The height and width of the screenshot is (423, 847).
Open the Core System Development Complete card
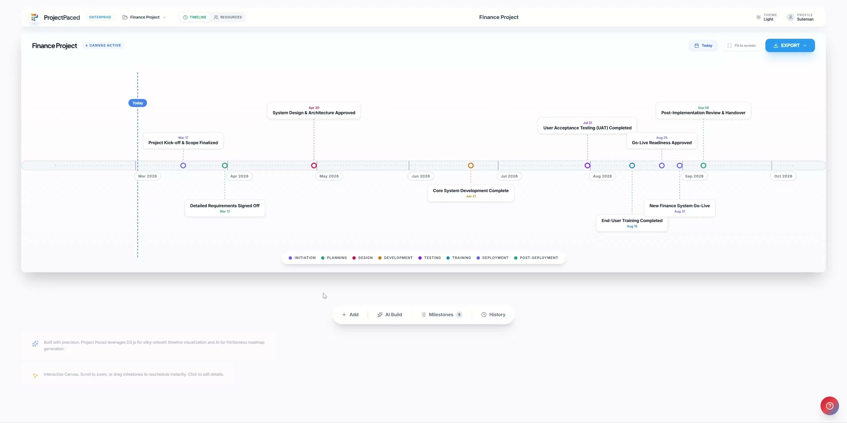(471, 193)
